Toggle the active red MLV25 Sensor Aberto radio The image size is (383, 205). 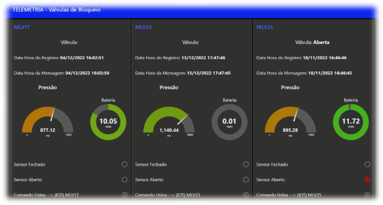click(367, 180)
